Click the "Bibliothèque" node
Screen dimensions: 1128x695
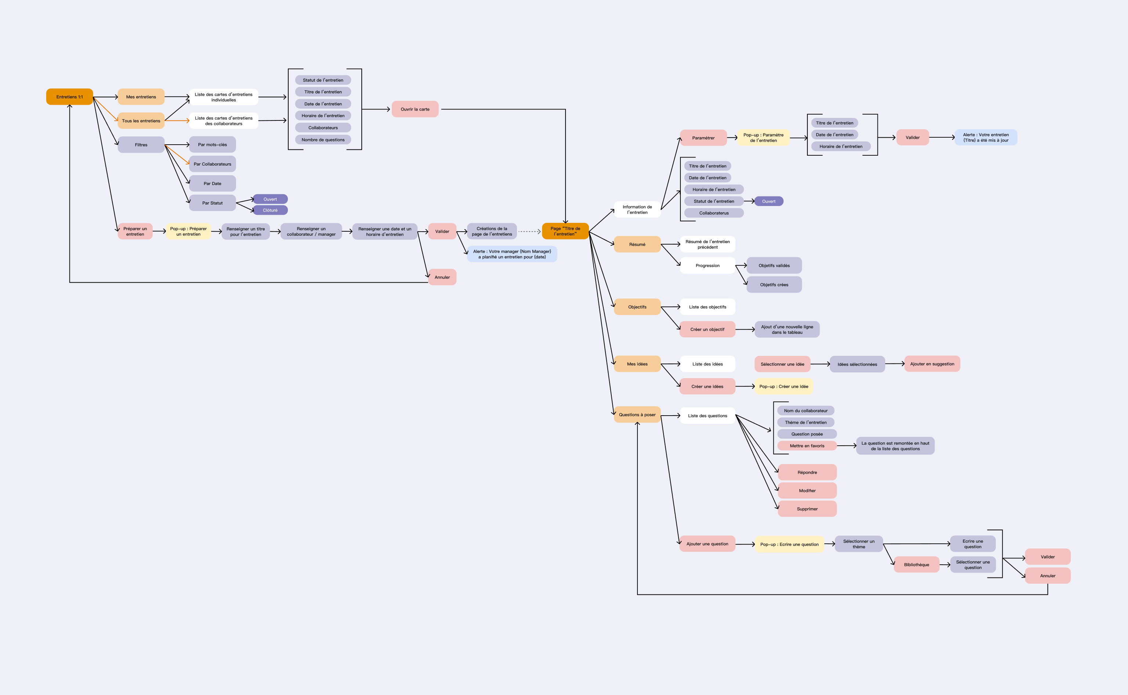pyautogui.click(x=916, y=564)
